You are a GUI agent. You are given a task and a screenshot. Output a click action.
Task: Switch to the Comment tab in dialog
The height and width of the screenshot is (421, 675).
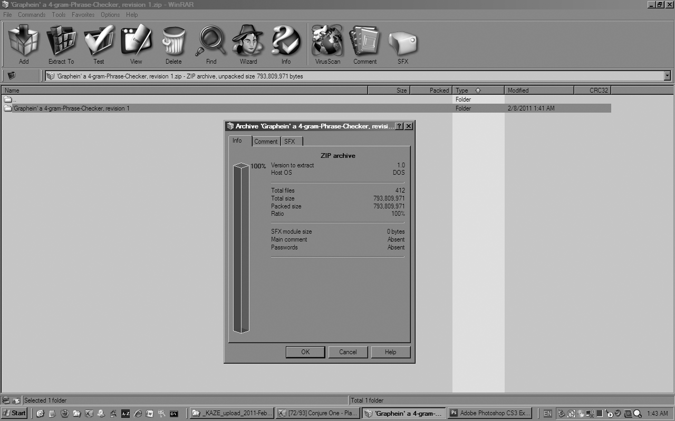(266, 142)
